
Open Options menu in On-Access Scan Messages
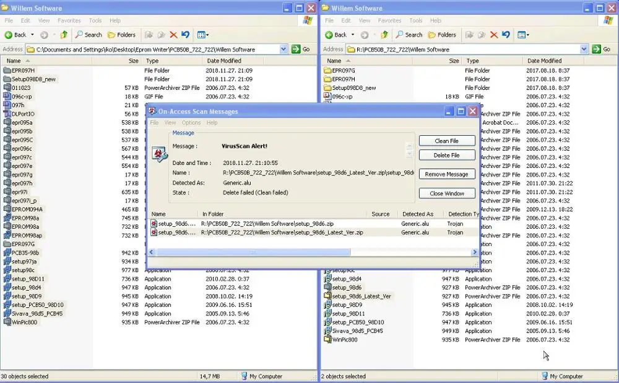[x=191, y=123]
